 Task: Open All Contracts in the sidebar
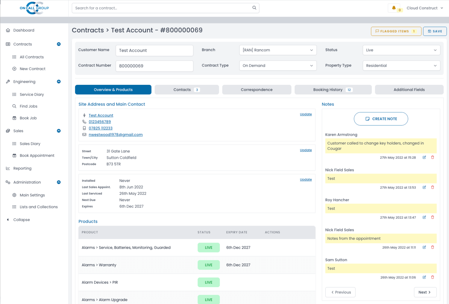31,57
